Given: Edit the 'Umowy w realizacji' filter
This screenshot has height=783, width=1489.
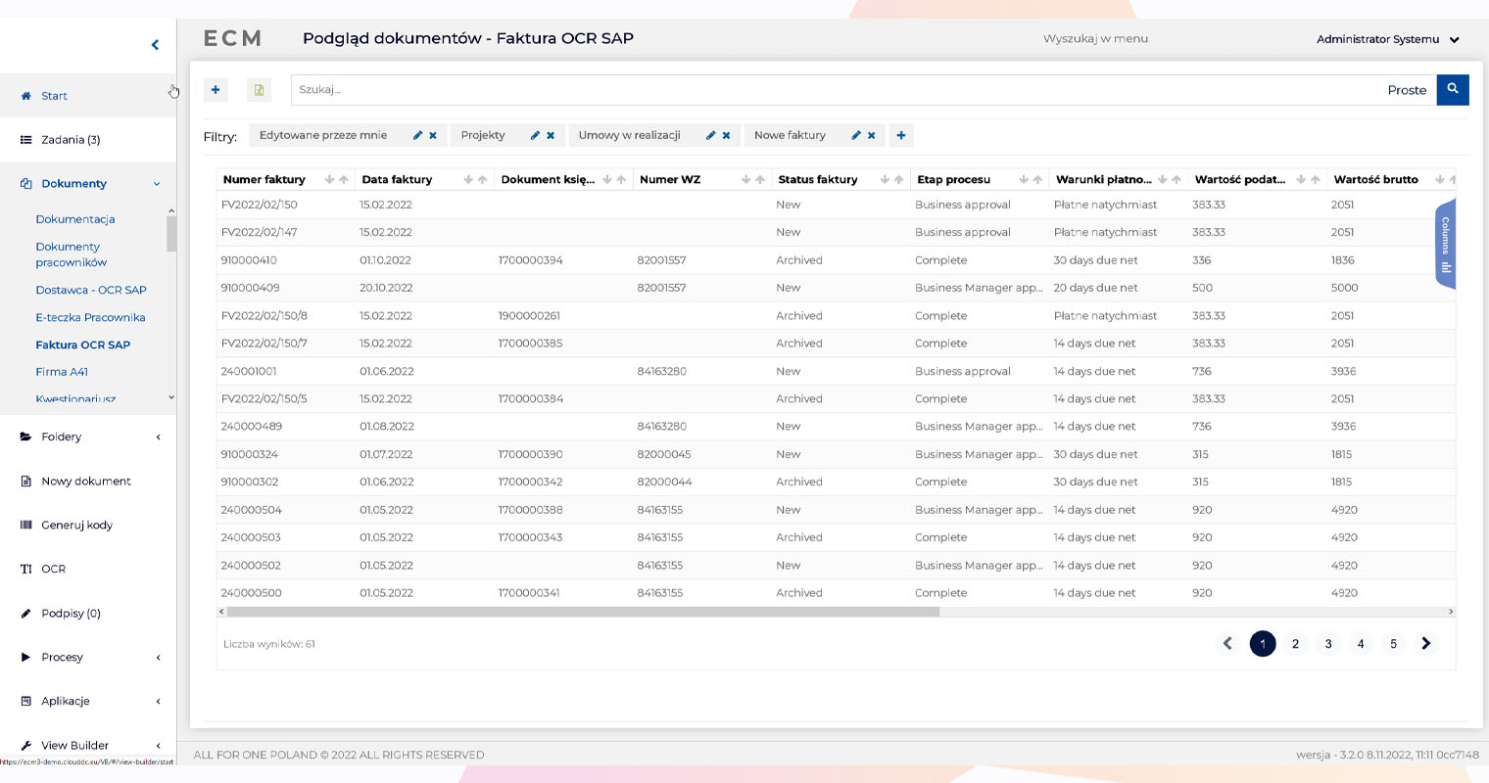Looking at the screenshot, I should (710, 136).
